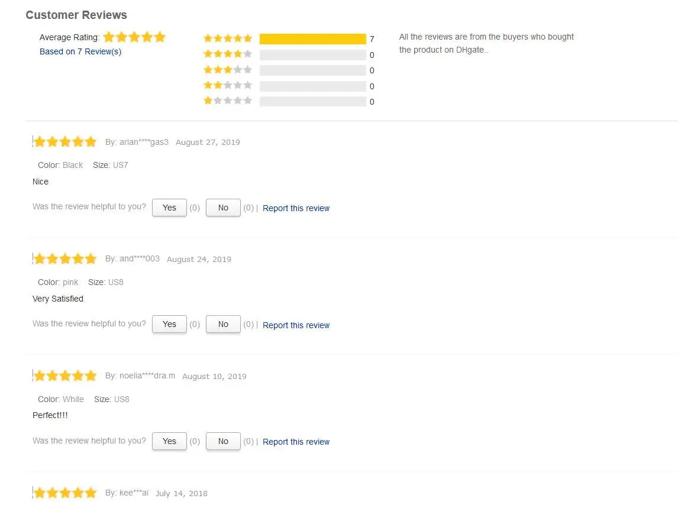
Task: Click star rating of arian****gas3 review
Action: point(65,141)
